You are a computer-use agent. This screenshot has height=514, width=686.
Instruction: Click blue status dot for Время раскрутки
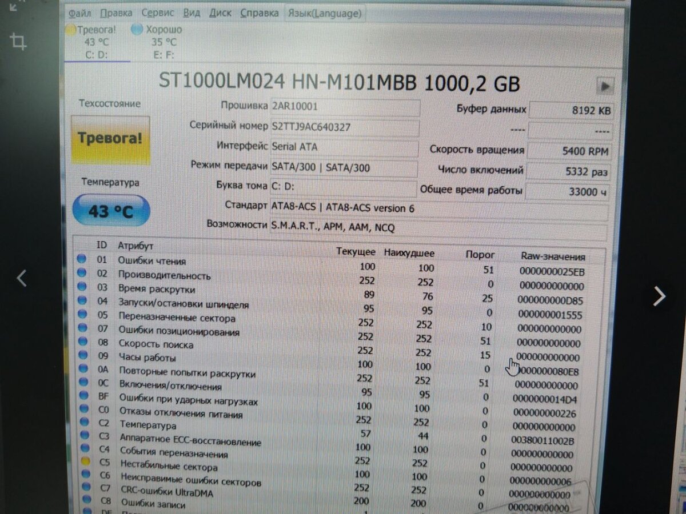[x=82, y=287]
